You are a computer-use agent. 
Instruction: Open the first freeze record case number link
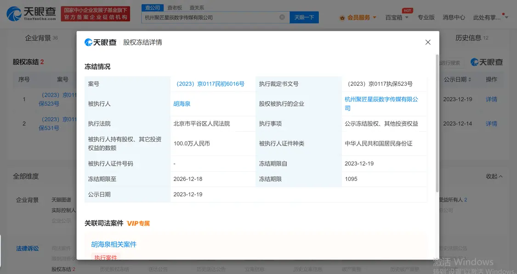[x=58, y=99]
